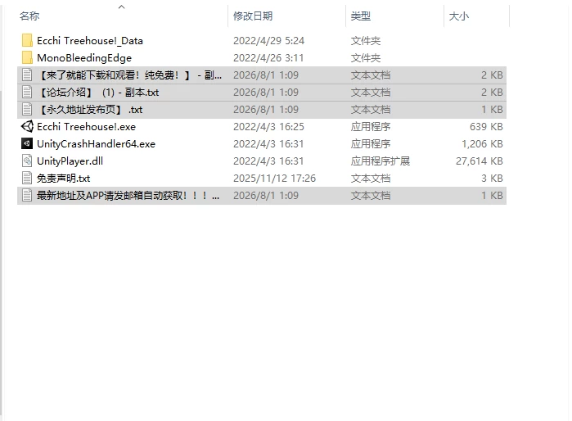Select file name Ecchi Treehouse!.exe

pyautogui.click(x=87, y=127)
